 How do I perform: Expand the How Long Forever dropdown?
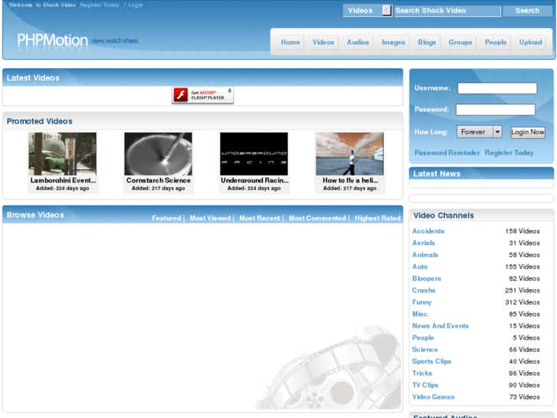click(x=479, y=132)
